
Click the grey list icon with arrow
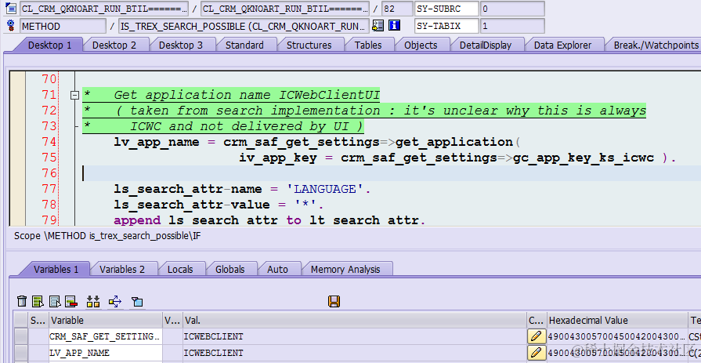55,301
